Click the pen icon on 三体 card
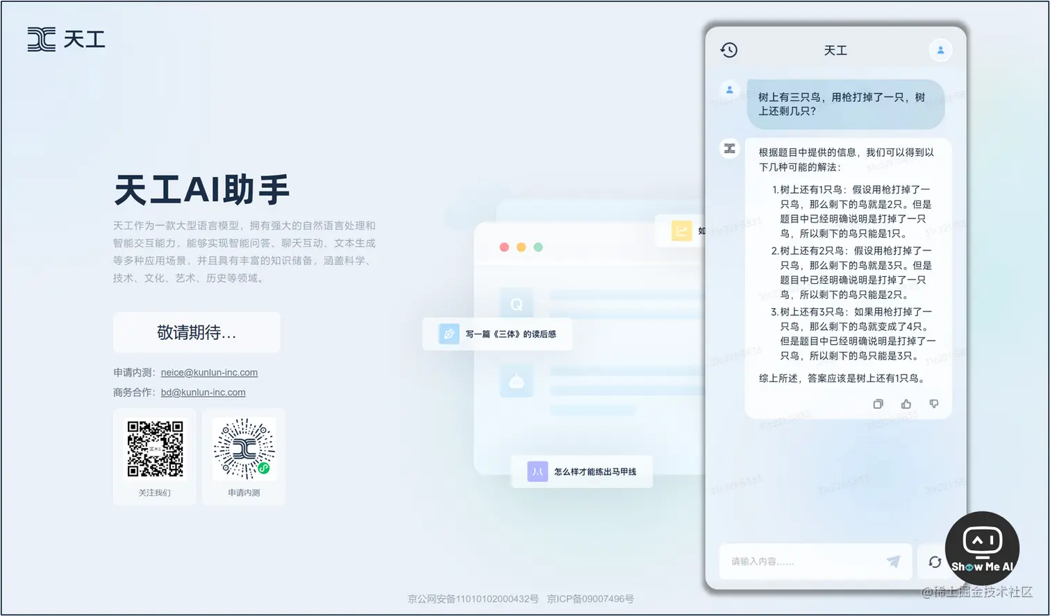Viewport: 1050px width, 616px height. pos(449,334)
